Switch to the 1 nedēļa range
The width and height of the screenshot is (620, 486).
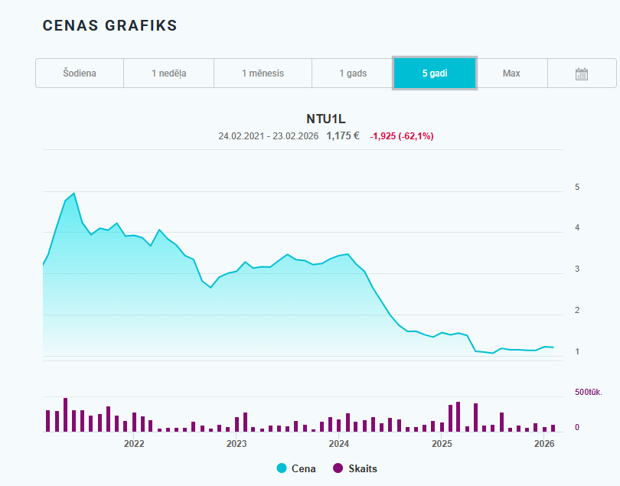[x=168, y=73]
